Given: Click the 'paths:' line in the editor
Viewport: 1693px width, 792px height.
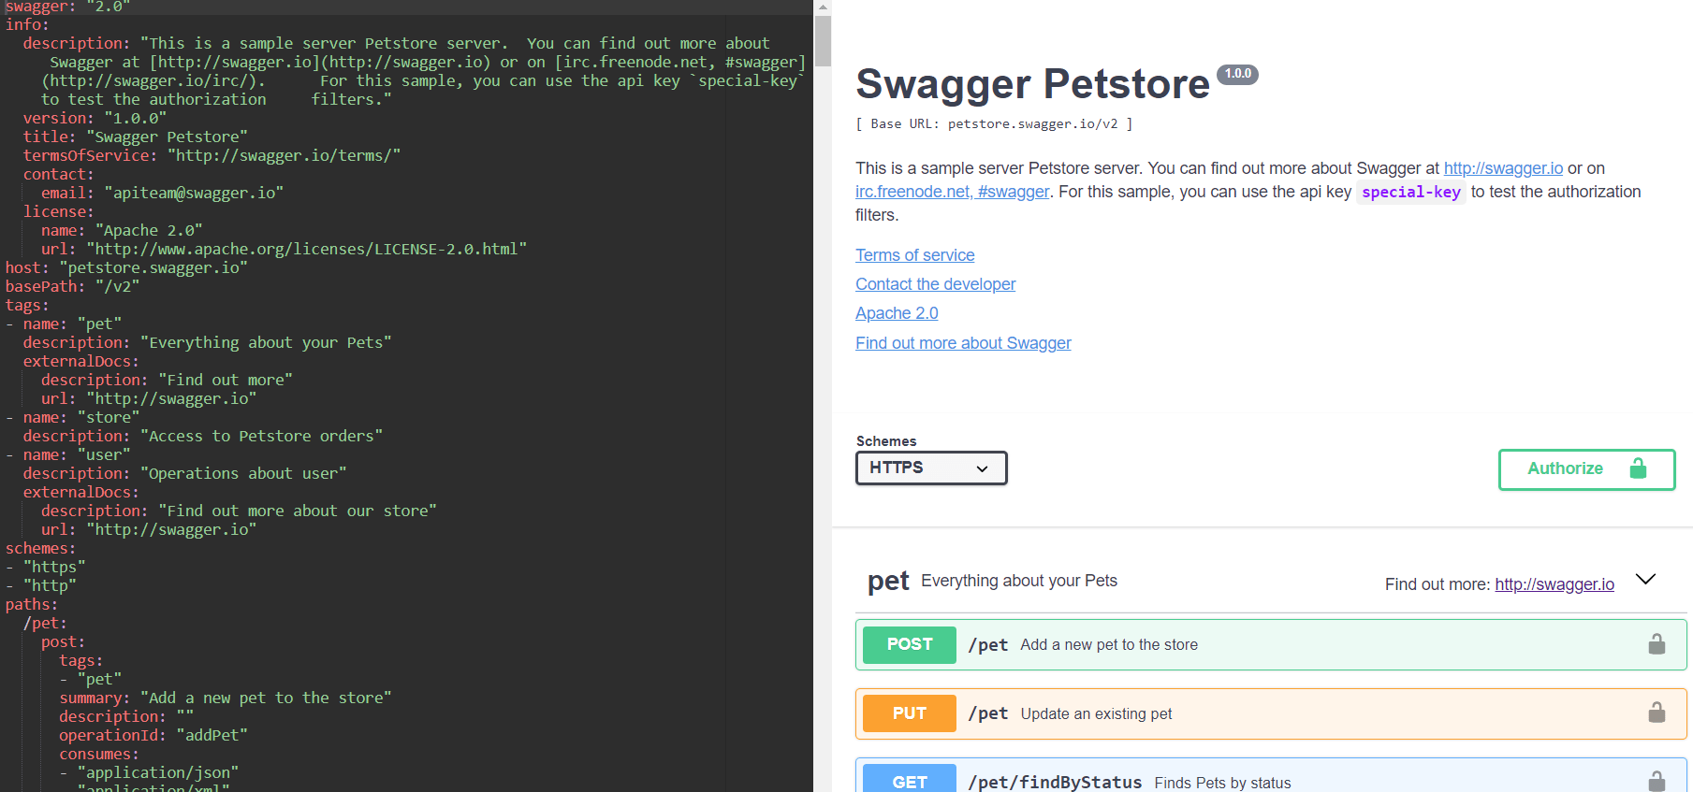Looking at the screenshot, I should 32,604.
